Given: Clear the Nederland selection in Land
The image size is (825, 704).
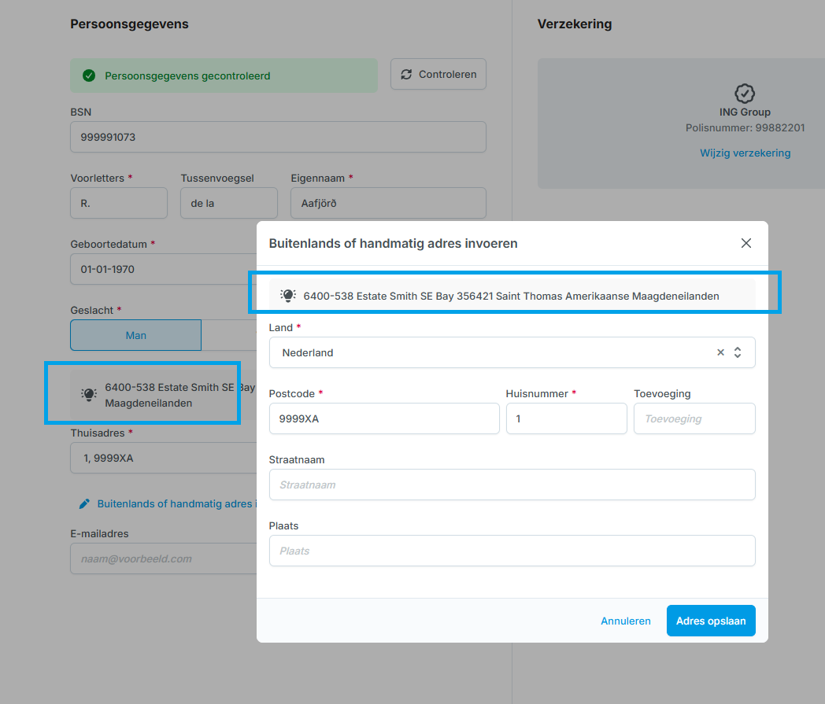Looking at the screenshot, I should [x=720, y=352].
